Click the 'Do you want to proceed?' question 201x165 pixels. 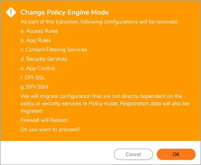coord(50,129)
